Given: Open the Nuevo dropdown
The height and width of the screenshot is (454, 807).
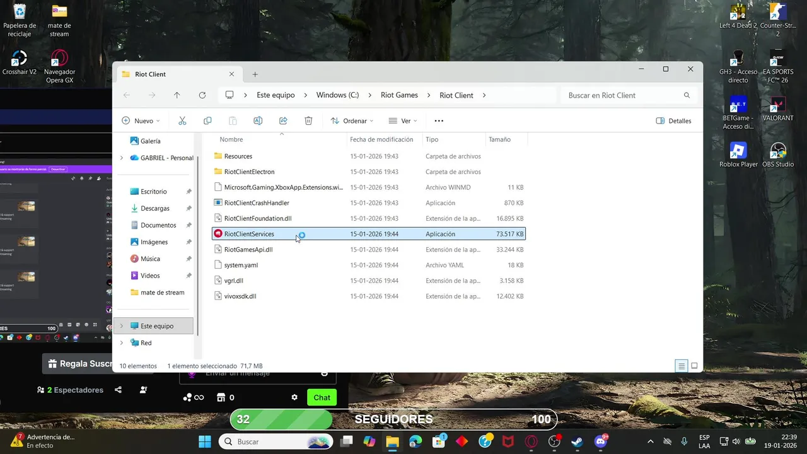Looking at the screenshot, I should (x=141, y=120).
